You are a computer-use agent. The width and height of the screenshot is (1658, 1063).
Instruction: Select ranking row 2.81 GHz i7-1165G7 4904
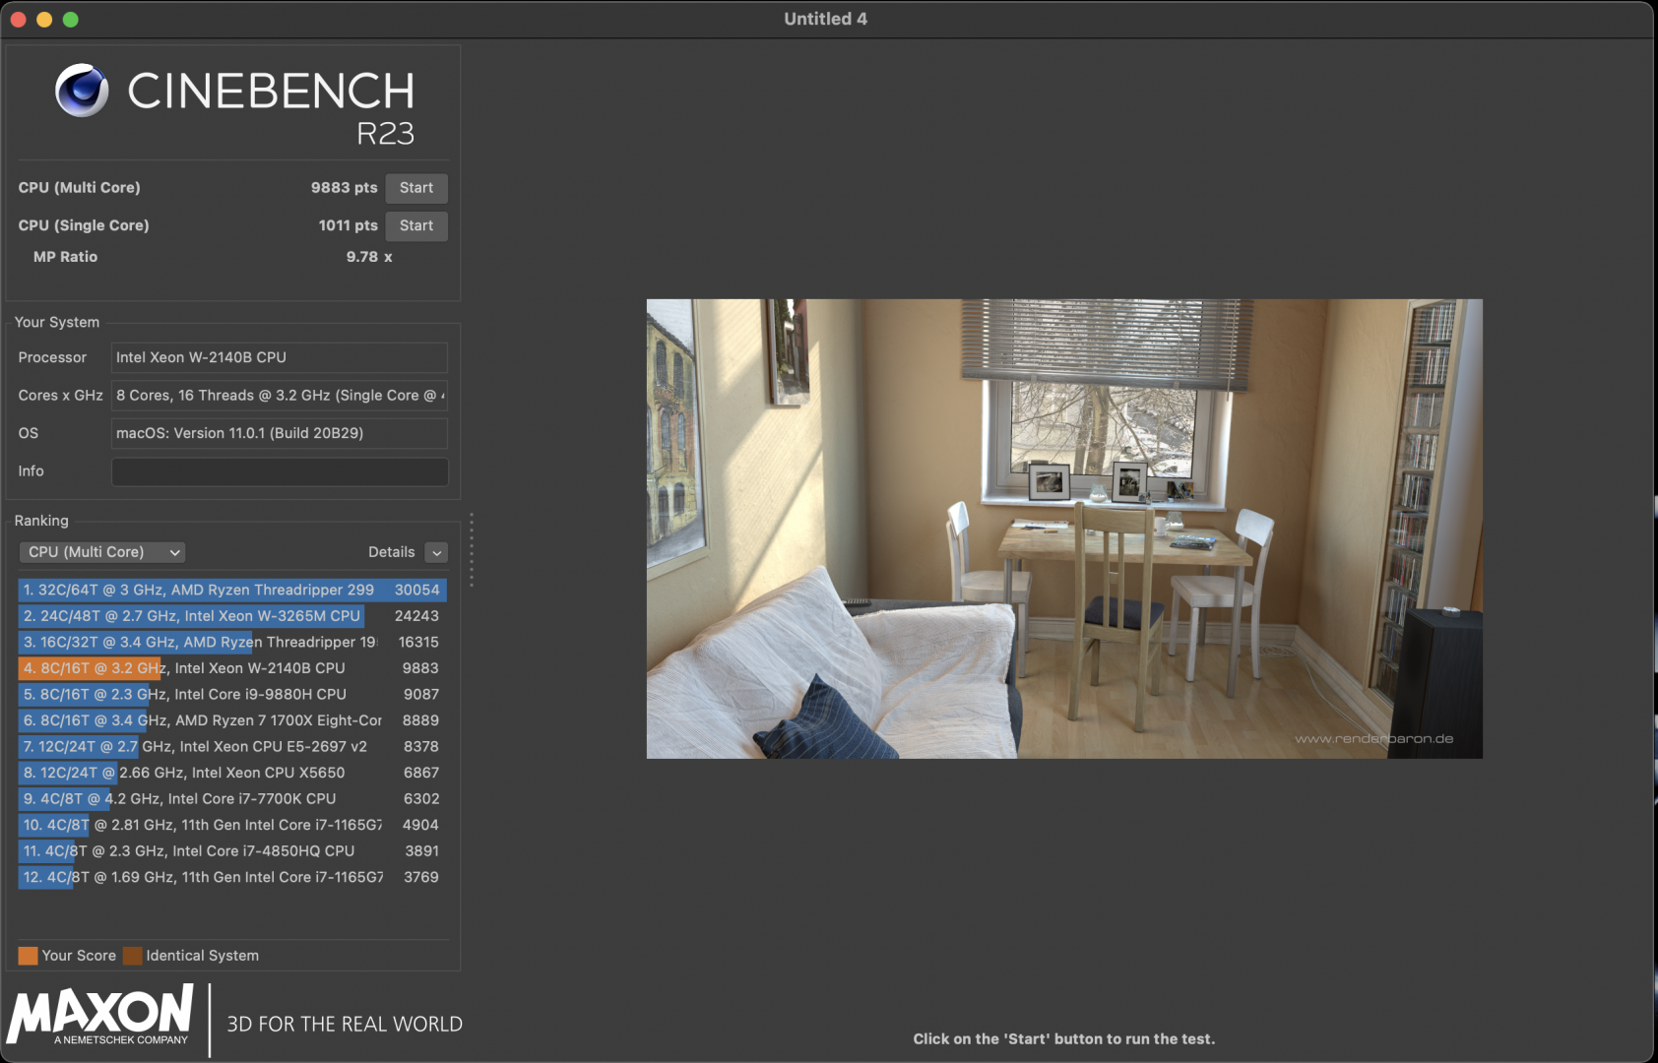(232, 825)
